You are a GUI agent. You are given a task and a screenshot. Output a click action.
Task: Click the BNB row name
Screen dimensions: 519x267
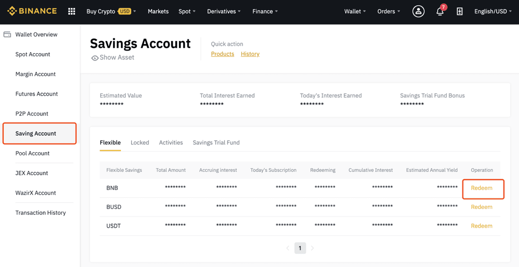[112, 188]
